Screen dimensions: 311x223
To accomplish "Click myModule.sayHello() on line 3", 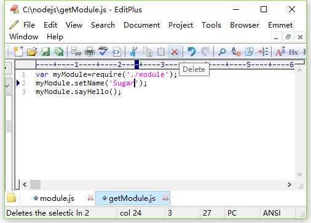I will 79,92.
